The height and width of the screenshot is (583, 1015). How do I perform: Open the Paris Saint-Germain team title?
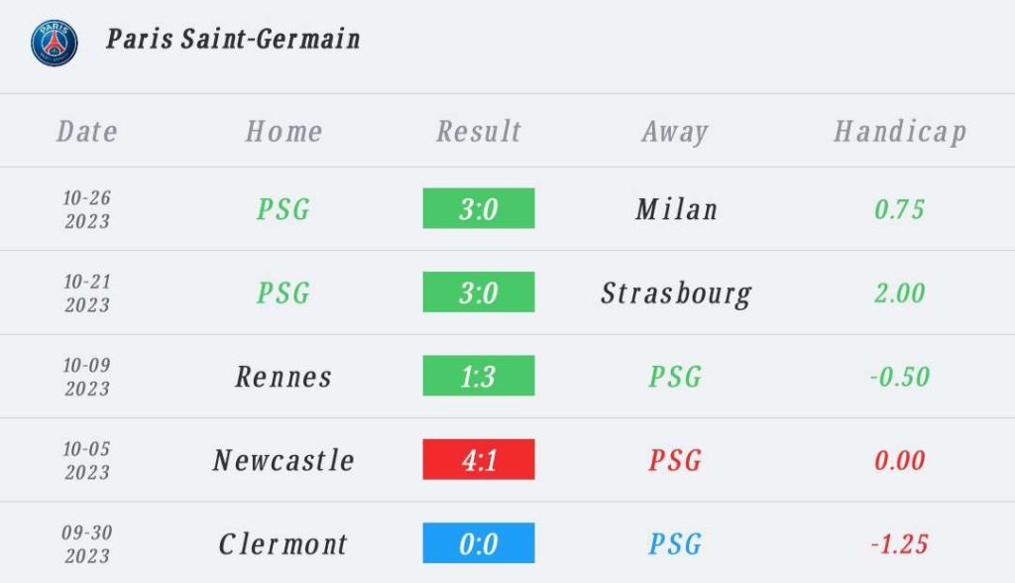tap(234, 40)
